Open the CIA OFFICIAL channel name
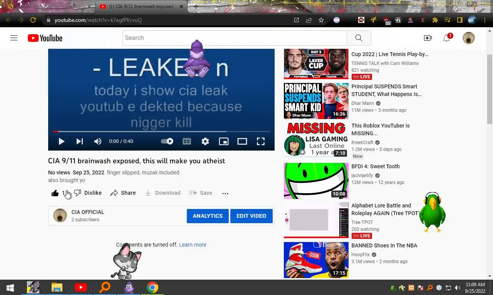This screenshot has height=295, width=493. coord(88,212)
